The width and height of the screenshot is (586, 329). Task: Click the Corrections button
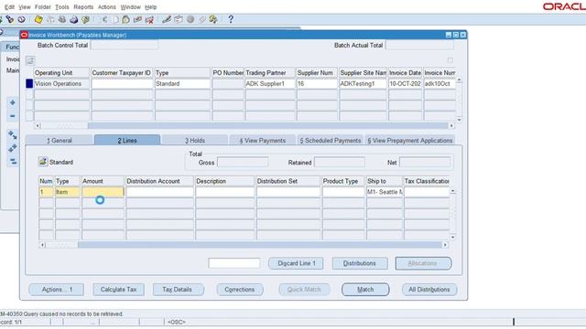(240, 290)
